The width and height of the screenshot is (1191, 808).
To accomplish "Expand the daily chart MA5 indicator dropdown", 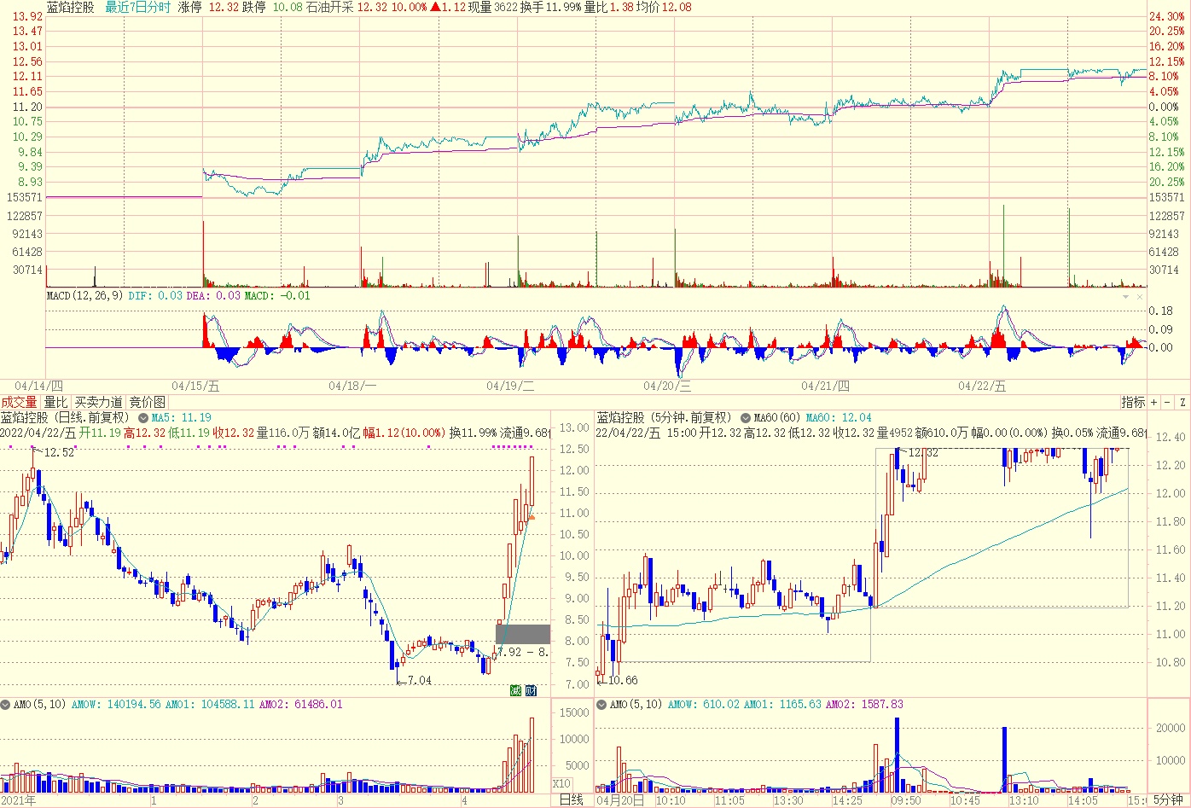I will pos(143,418).
